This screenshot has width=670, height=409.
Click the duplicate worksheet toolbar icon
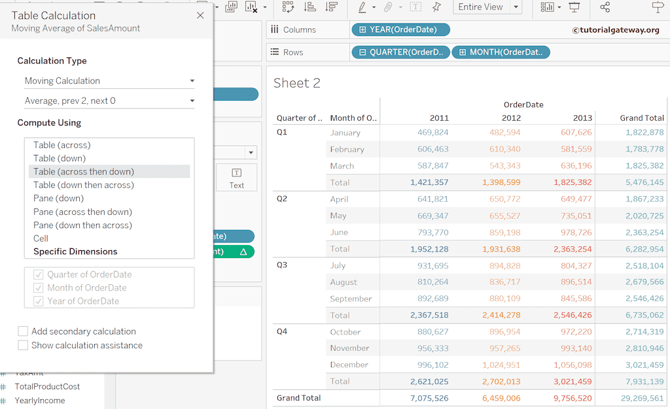[x=231, y=7]
